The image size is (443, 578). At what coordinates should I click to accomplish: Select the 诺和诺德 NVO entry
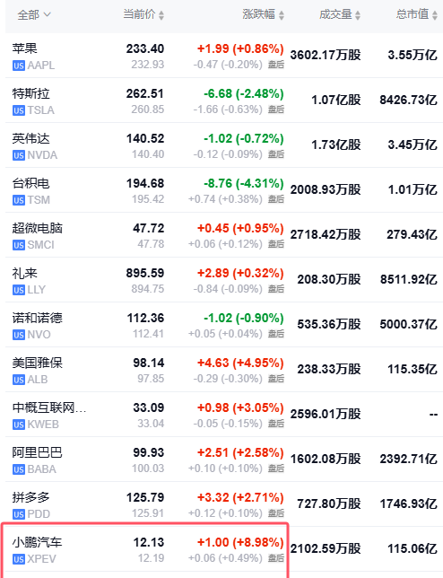click(x=224, y=325)
